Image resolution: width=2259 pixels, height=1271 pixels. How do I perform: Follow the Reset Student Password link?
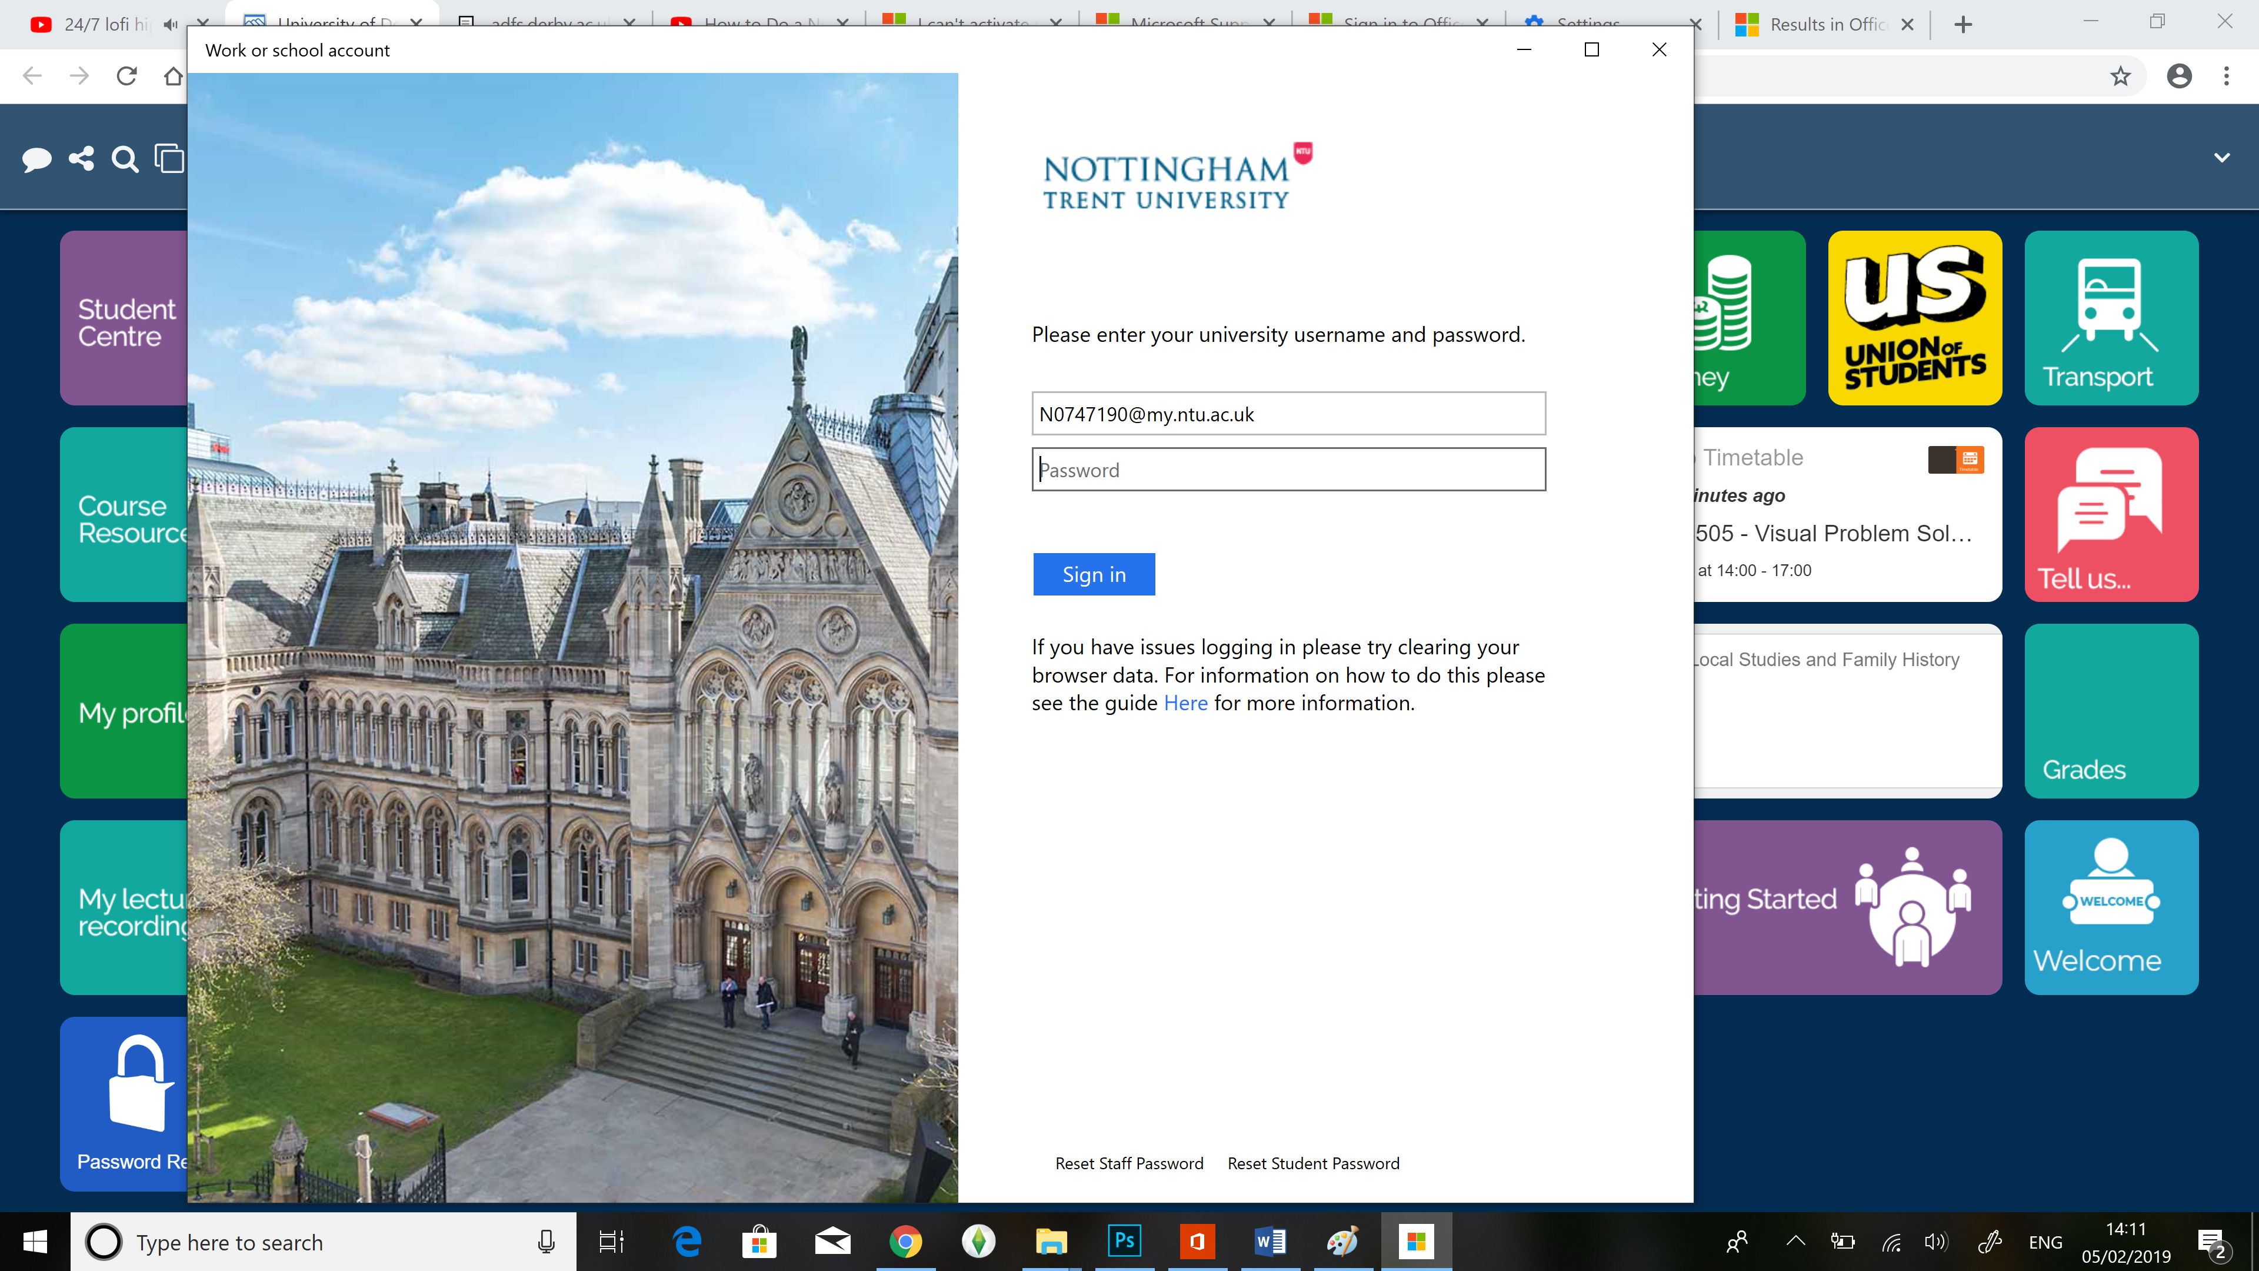click(1313, 1163)
